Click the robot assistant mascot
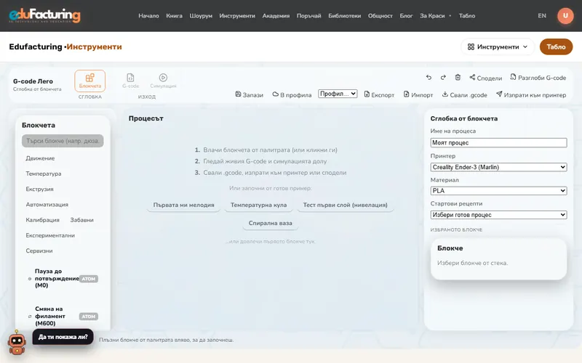 [x=17, y=342]
